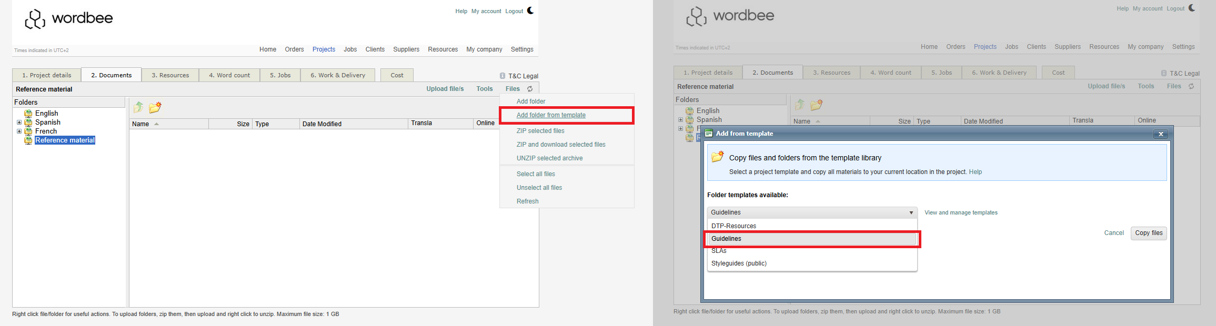This screenshot has height=326, width=1216.
Task: Expand the Spanish folder in left tree
Action: pos(19,123)
